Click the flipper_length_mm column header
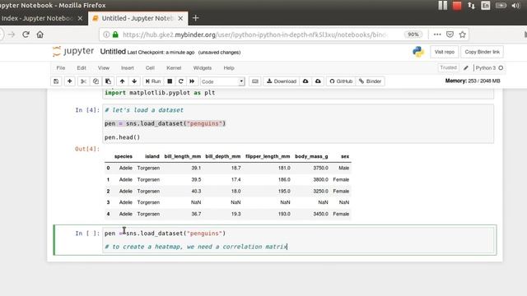The image size is (527, 296). [x=268, y=156]
